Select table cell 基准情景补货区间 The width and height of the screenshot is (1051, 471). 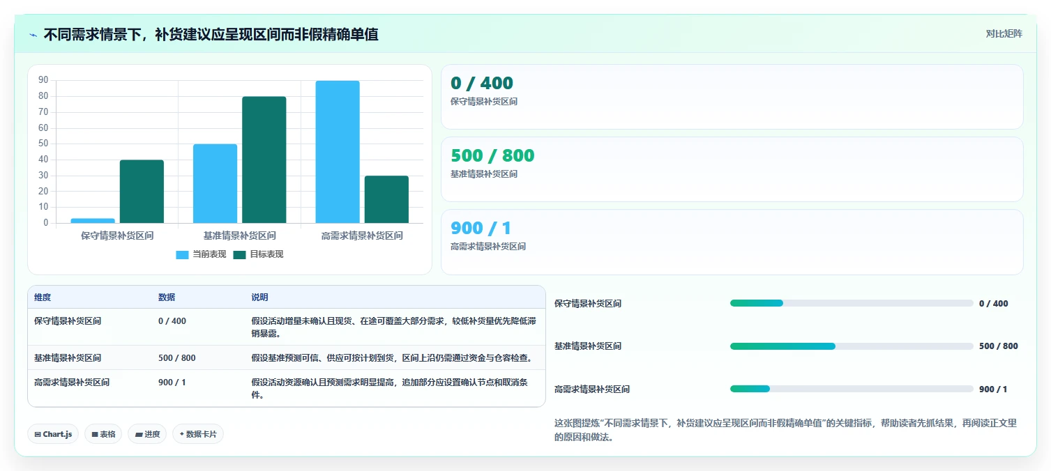(68, 358)
